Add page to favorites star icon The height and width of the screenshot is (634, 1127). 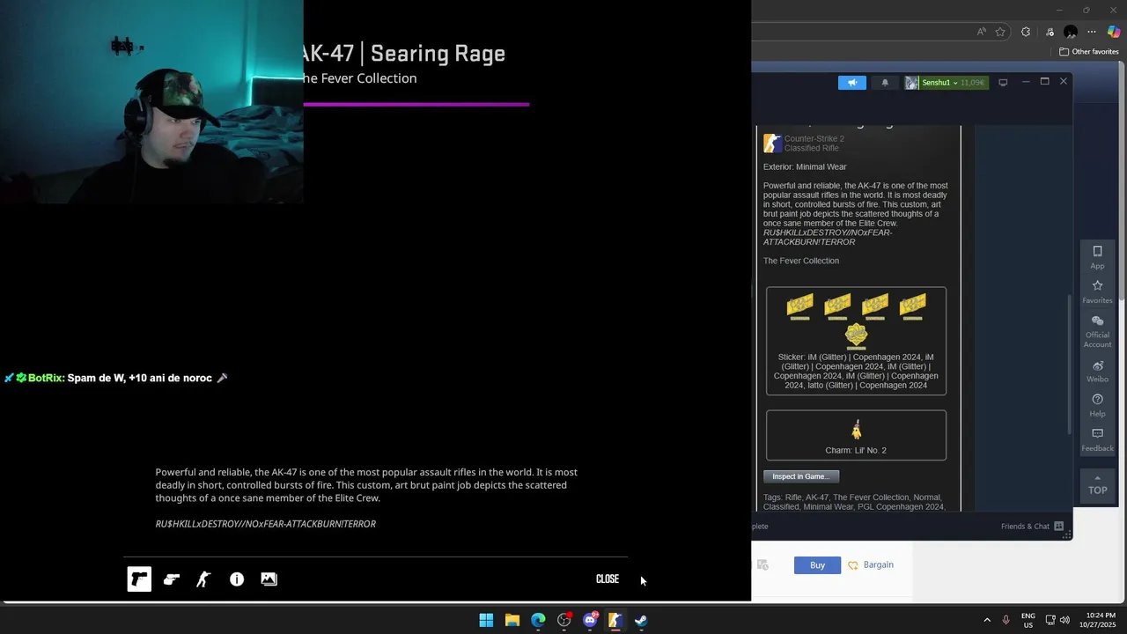click(1000, 32)
